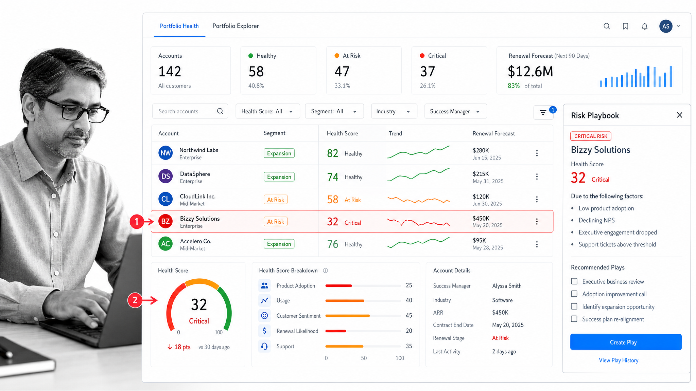Open the Industry filter dropdown

click(394, 111)
